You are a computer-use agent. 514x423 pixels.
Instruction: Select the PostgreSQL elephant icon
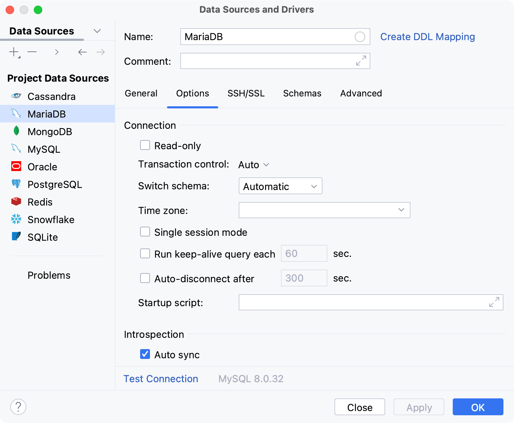[x=16, y=184]
